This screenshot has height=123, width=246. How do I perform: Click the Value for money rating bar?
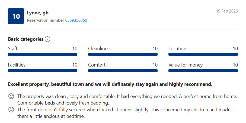pos(203,71)
